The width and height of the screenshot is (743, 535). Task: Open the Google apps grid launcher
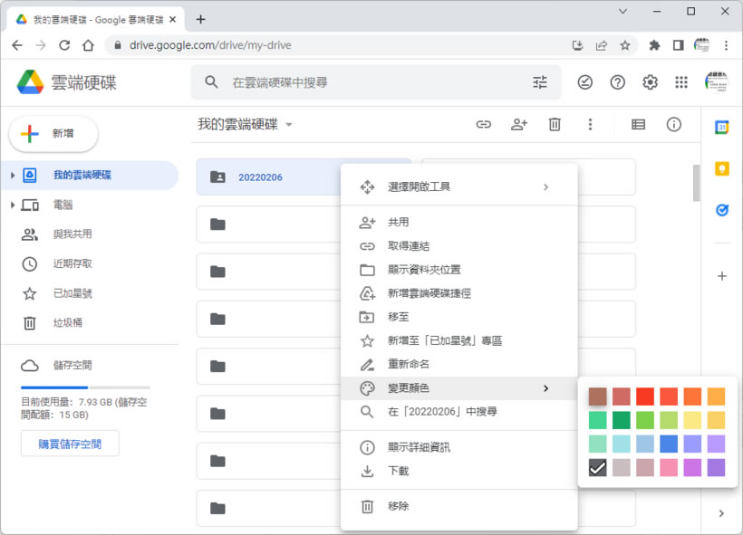[681, 82]
